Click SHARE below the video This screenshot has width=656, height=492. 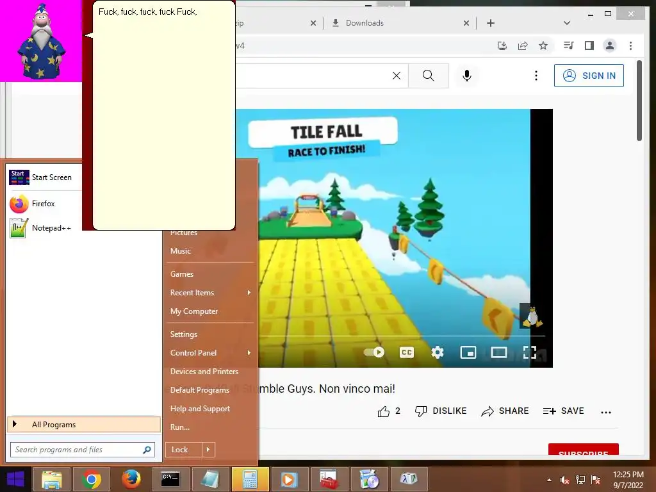click(x=505, y=411)
